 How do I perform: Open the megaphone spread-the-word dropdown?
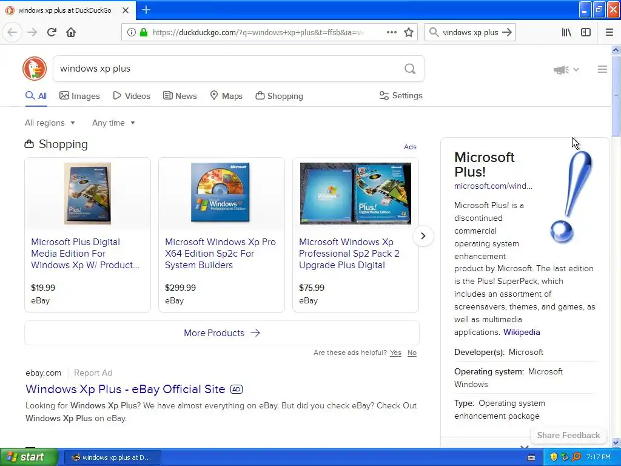566,70
